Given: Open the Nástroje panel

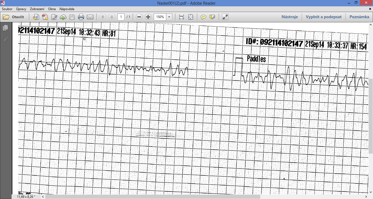Looking at the screenshot, I should [x=290, y=17].
